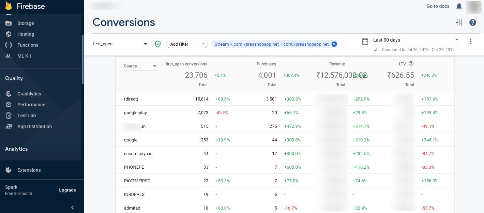Image resolution: width=484 pixels, height=213 pixels.
Task: Click the 15,614 conversions cell
Action: point(202,99)
